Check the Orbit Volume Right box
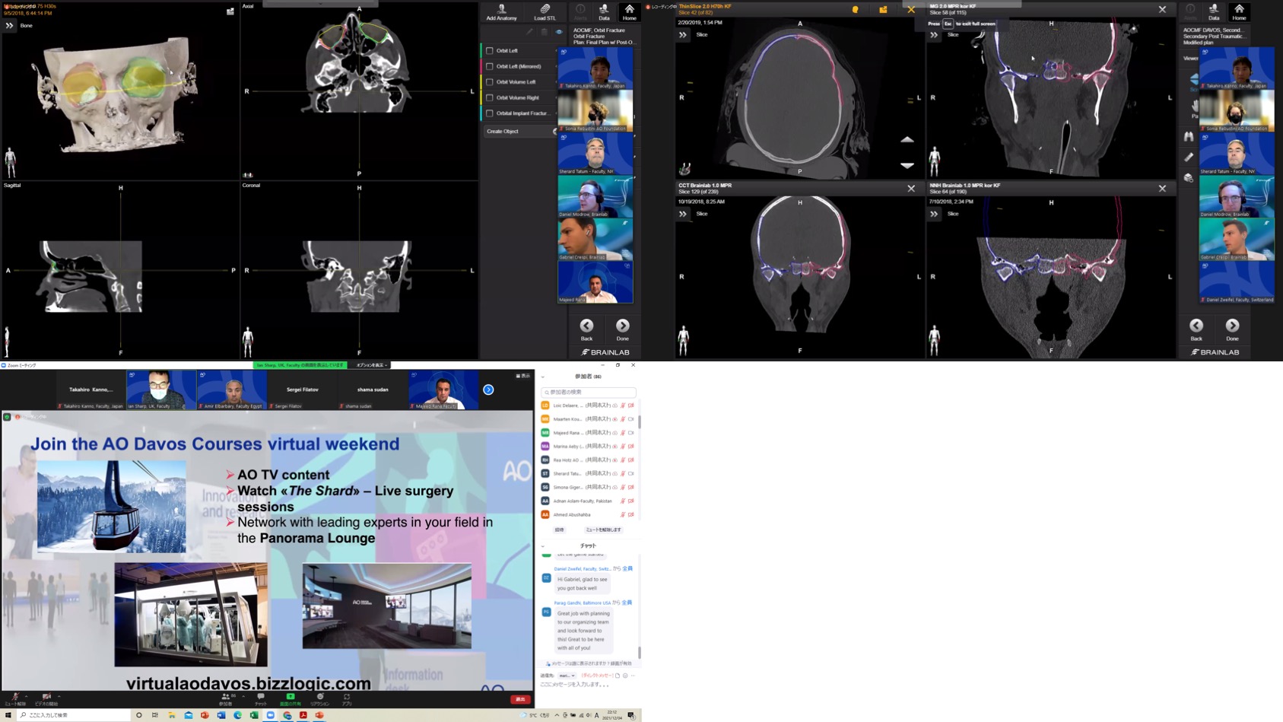This screenshot has width=1283, height=722. point(490,97)
